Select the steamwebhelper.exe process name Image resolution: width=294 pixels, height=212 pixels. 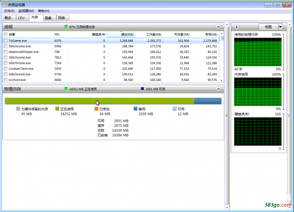[23, 52]
